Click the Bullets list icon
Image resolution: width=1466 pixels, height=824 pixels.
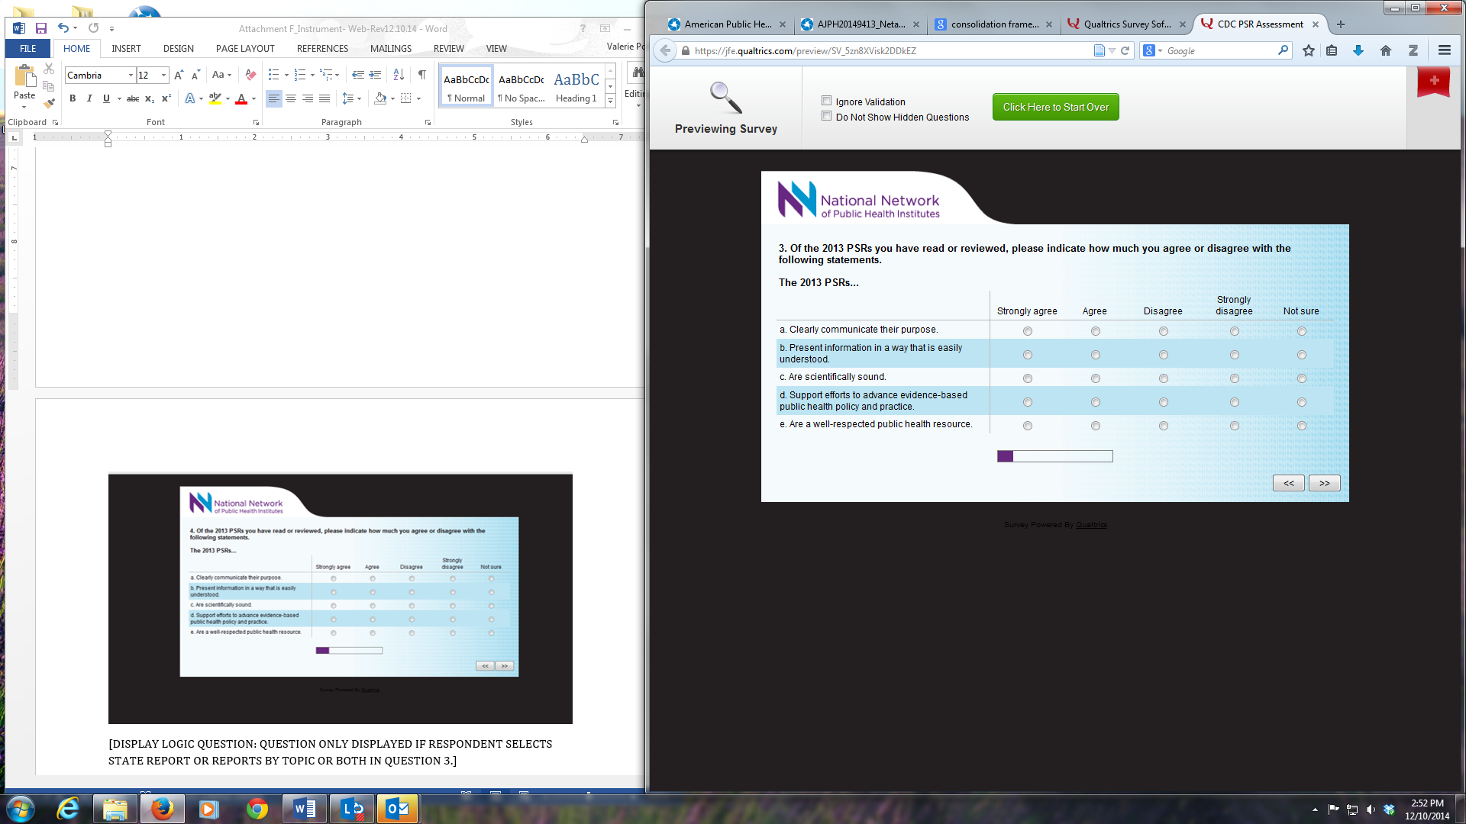pos(273,75)
